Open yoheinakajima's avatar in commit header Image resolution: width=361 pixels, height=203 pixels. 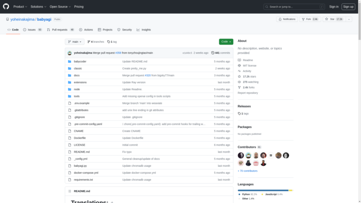click(x=70, y=53)
